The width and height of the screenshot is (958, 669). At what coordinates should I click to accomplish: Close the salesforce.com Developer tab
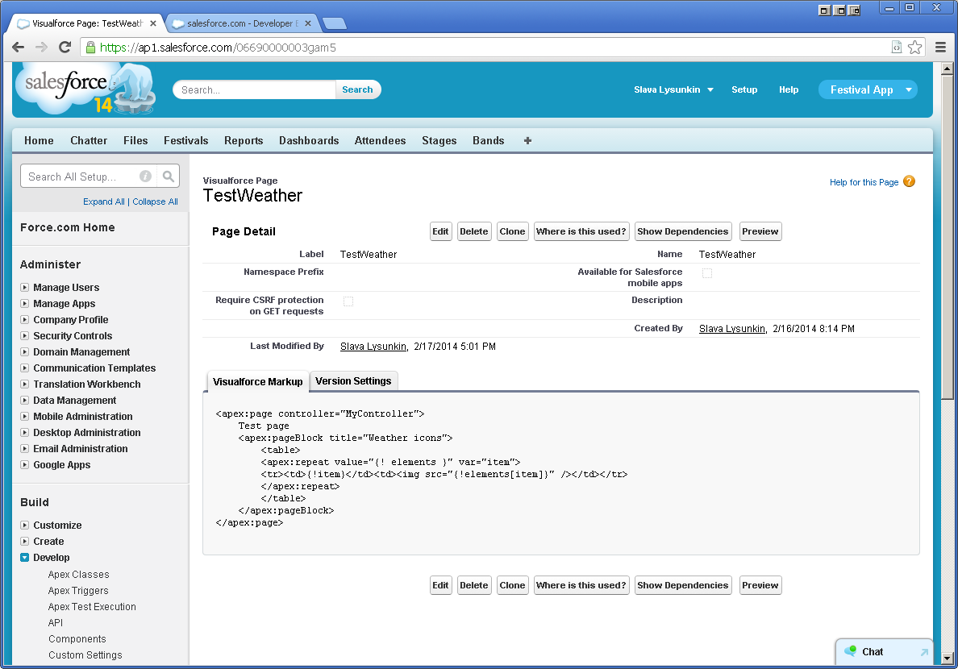pyautogui.click(x=308, y=23)
